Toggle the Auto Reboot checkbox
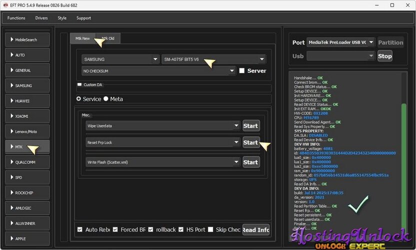416x250 pixels. (80, 229)
